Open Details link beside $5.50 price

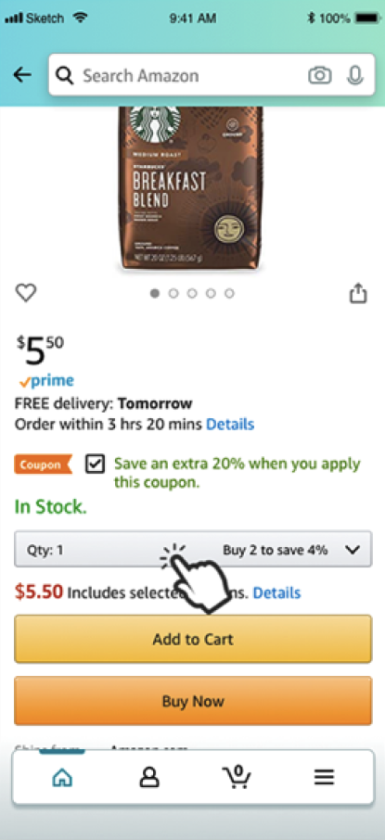pos(276,592)
